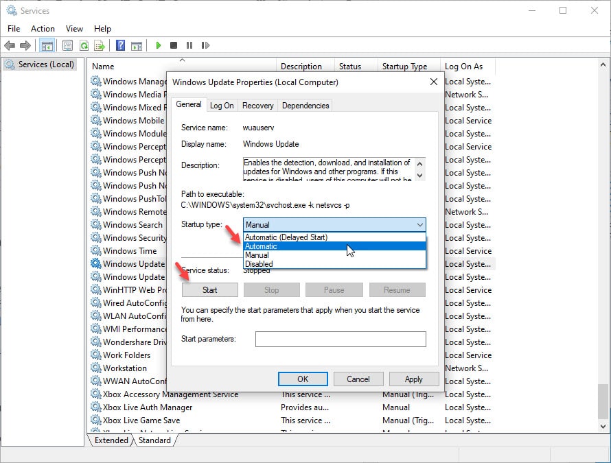Sort by the Status column header
611x463 pixels.
point(356,67)
